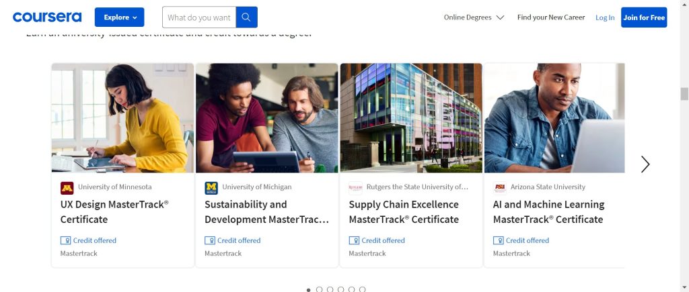Click the University of Minnesota logo icon
The image size is (689, 292).
tap(67, 187)
